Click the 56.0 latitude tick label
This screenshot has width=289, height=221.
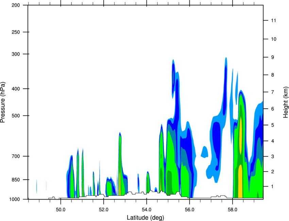[x=189, y=209]
